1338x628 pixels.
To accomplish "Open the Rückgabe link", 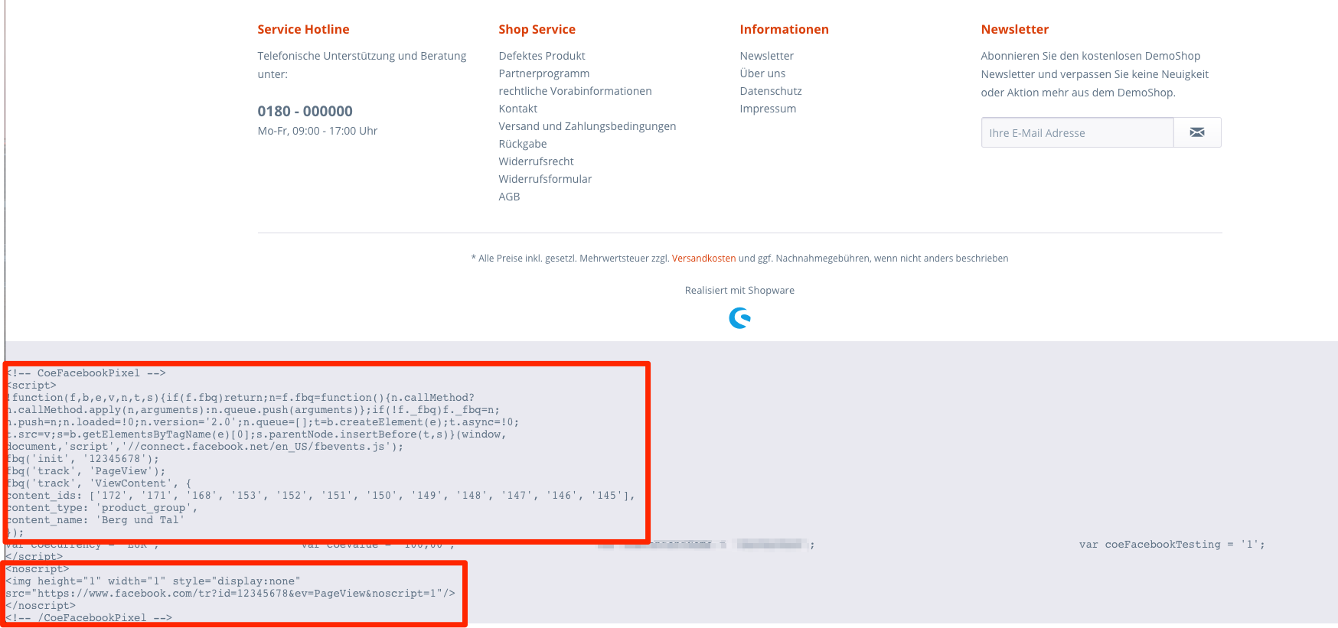I will coord(523,144).
